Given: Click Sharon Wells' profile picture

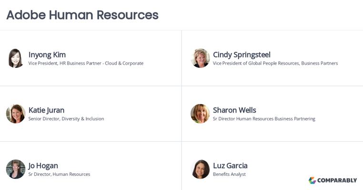Looking at the screenshot, I should pyautogui.click(x=200, y=114).
